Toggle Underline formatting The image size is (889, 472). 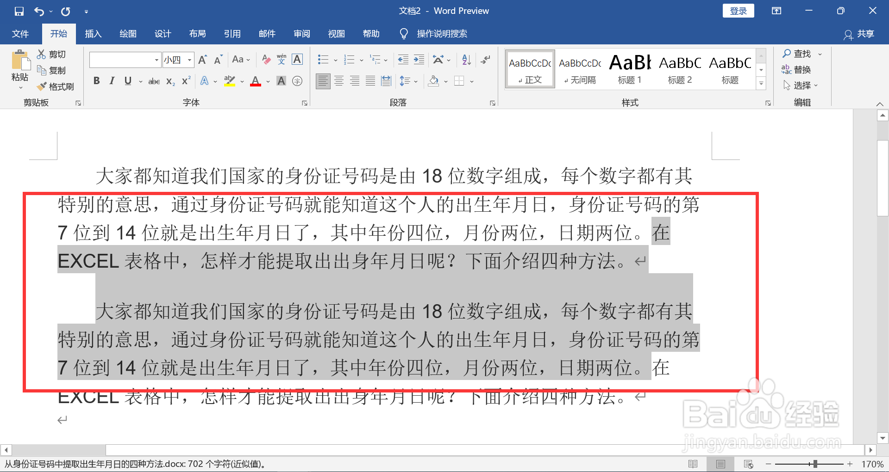click(x=128, y=81)
